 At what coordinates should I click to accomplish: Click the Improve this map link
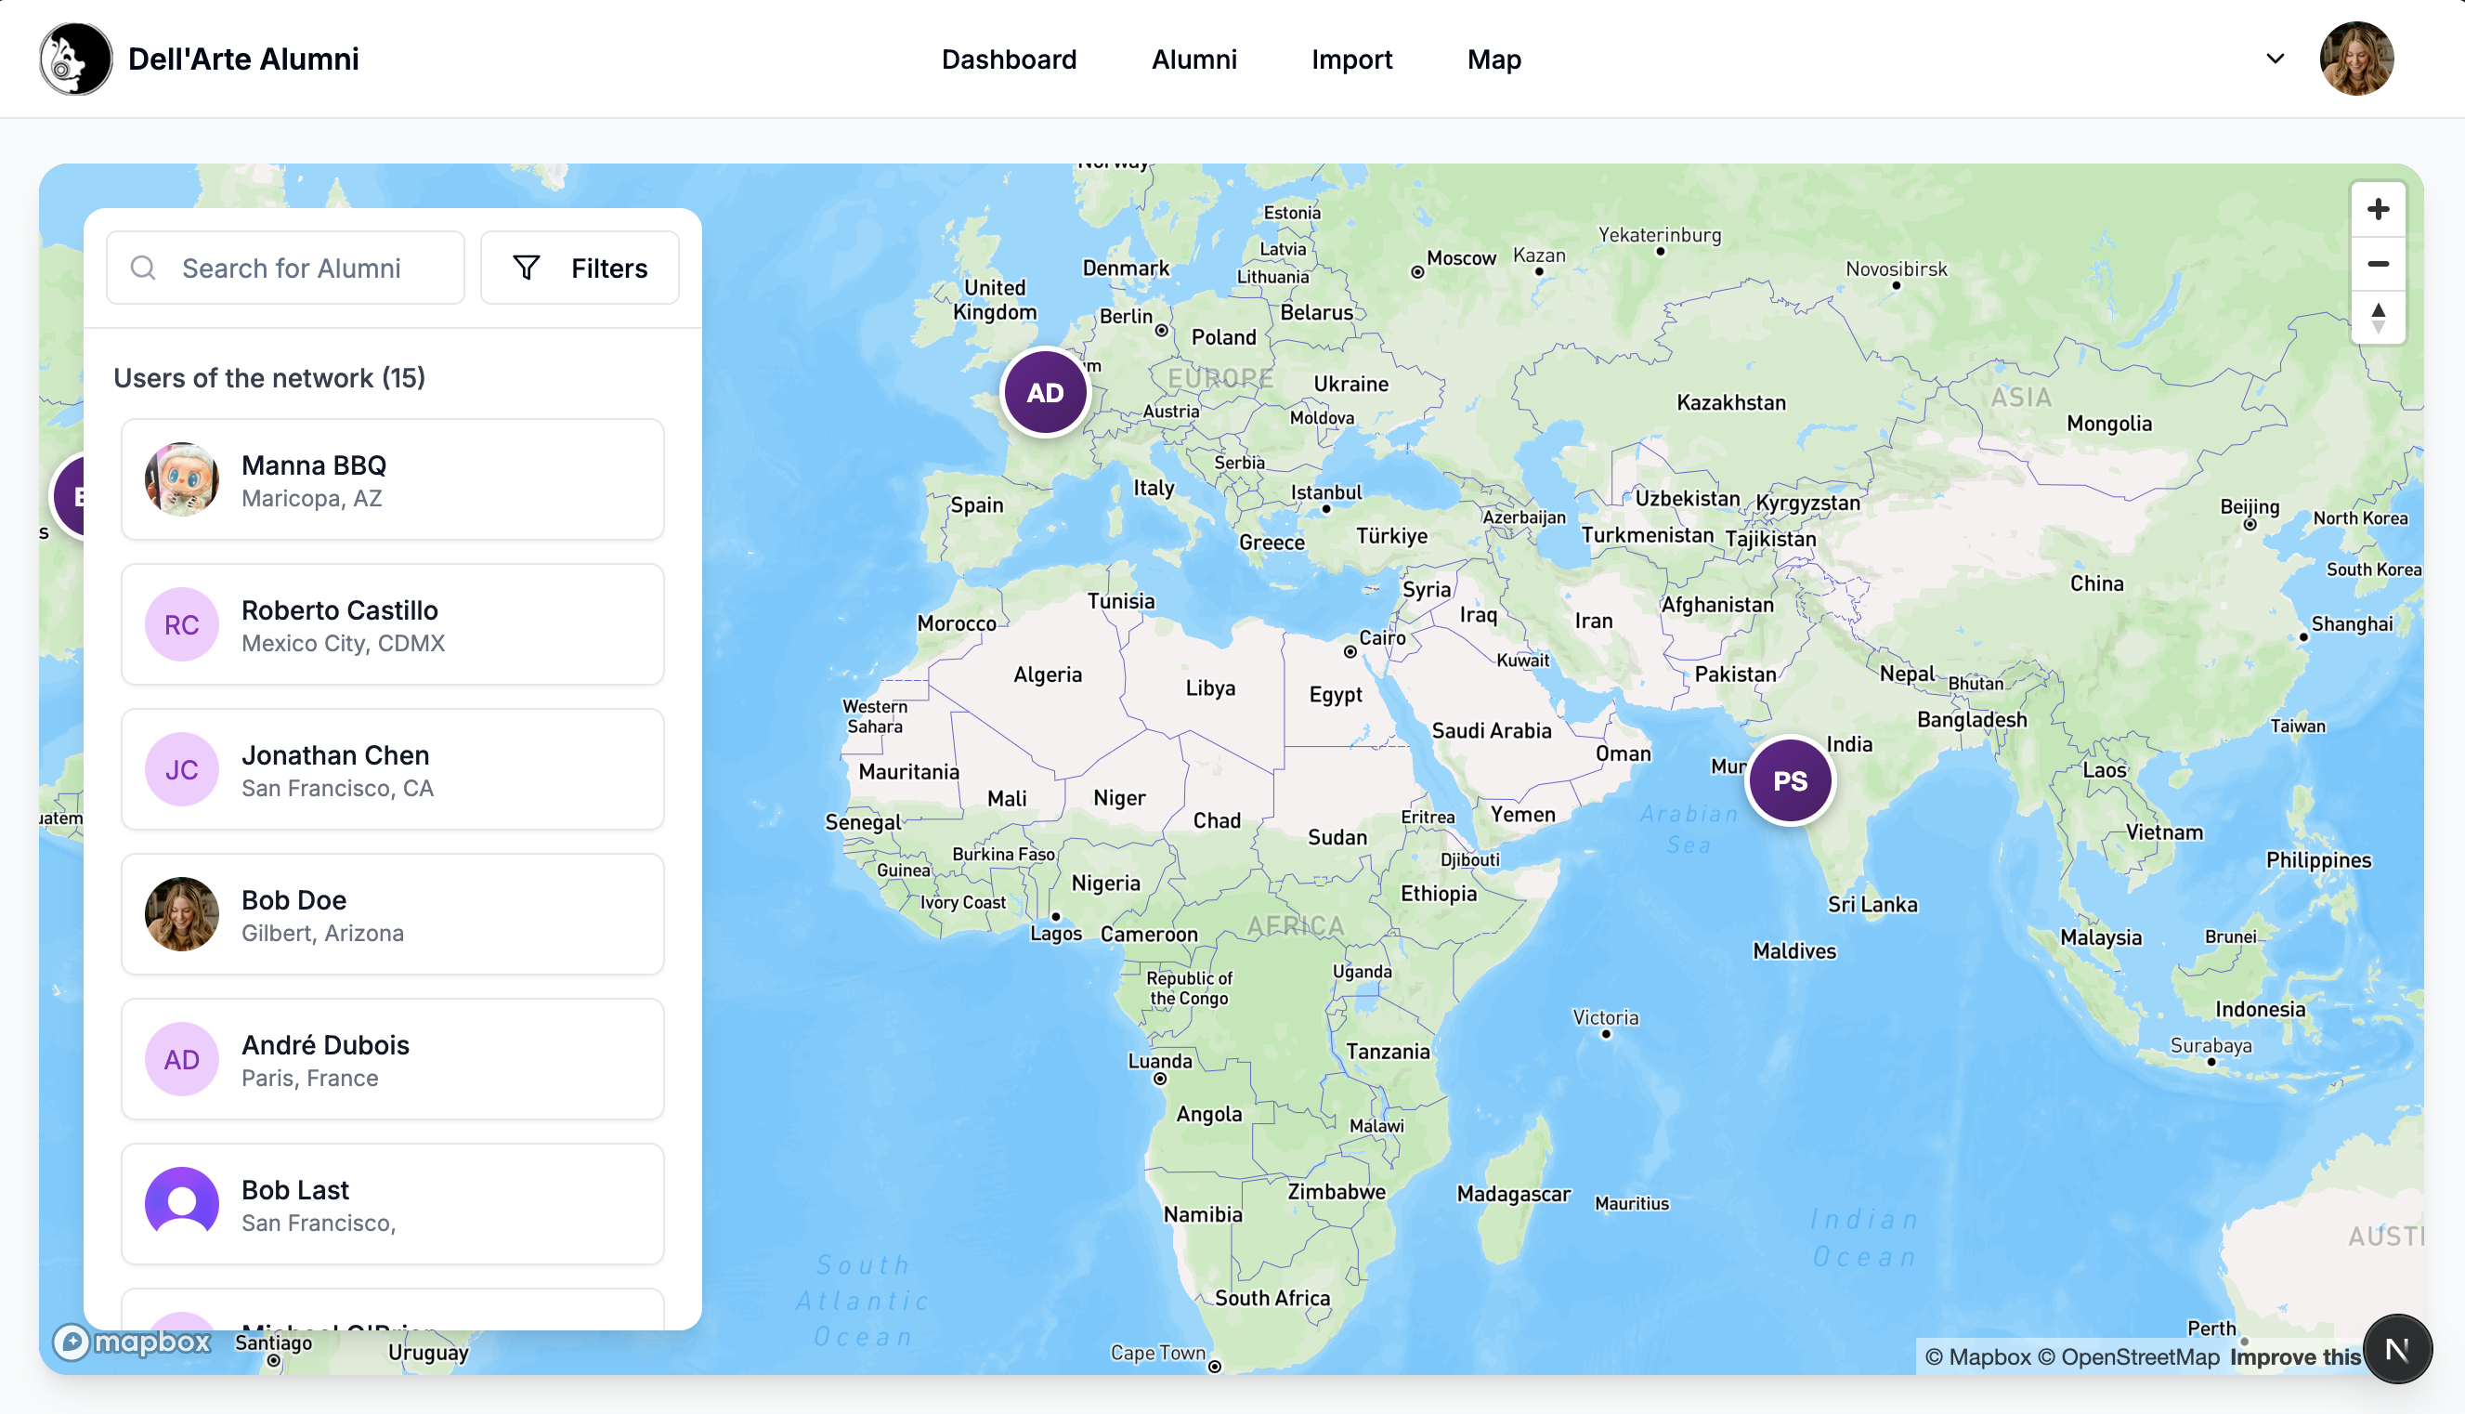click(x=2296, y=1355)
